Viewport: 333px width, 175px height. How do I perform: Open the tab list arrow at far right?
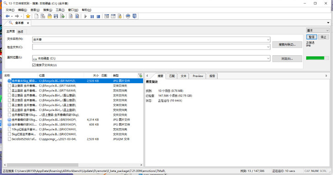[x=328, y=23]
